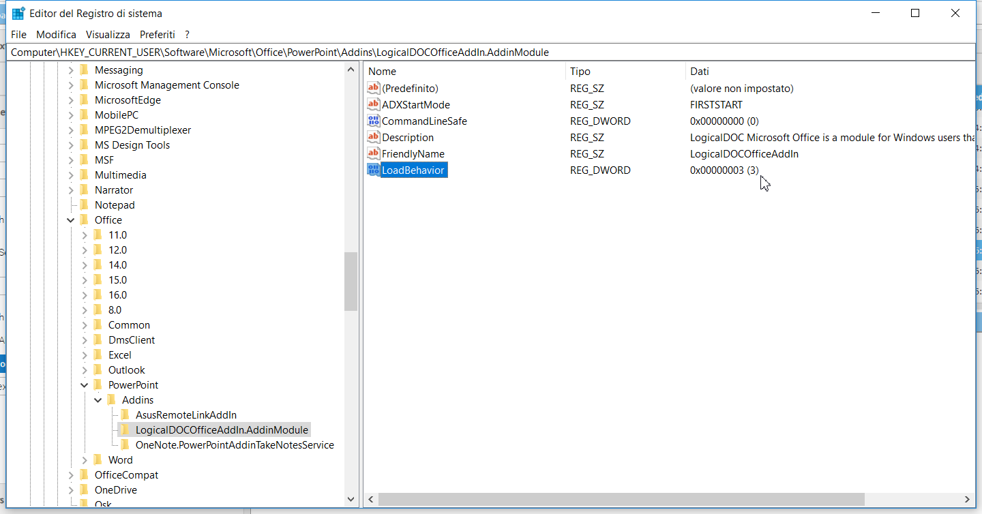
Task: Expand the OfficeCompat tree node
Action: click(71, 474)
